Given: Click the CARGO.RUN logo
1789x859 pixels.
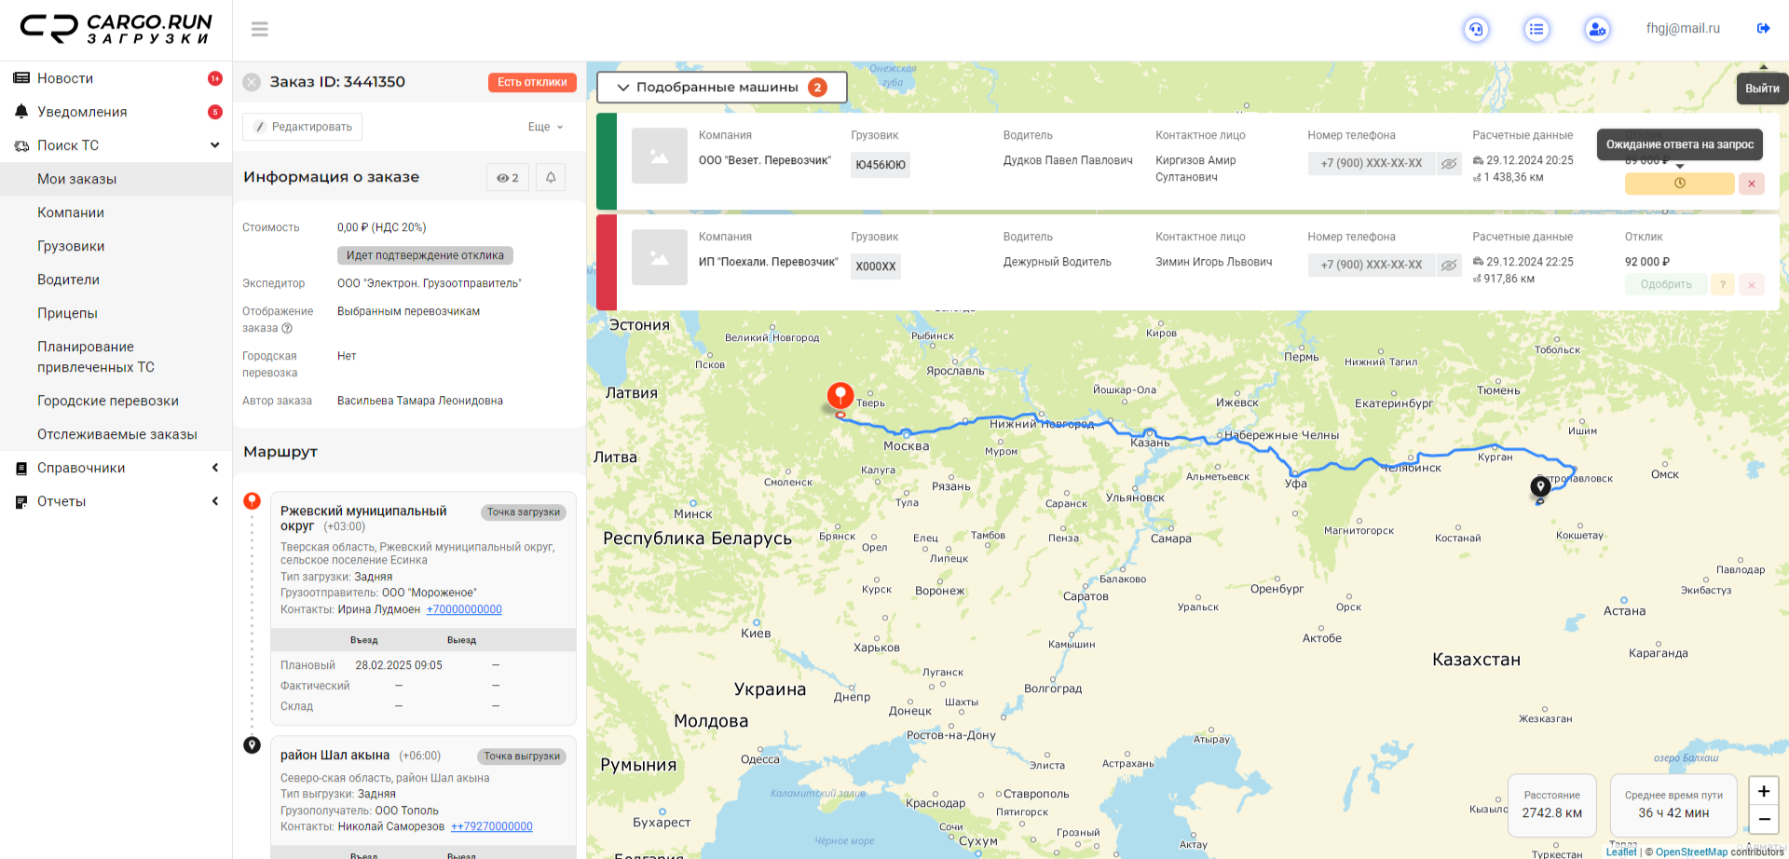Looking at the screenshot, I should tap(116, 29).
